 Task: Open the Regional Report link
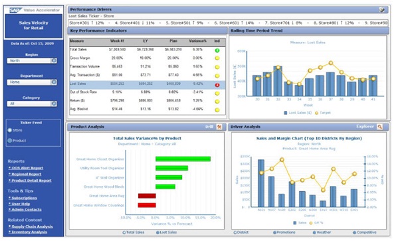tap(25, 174)
